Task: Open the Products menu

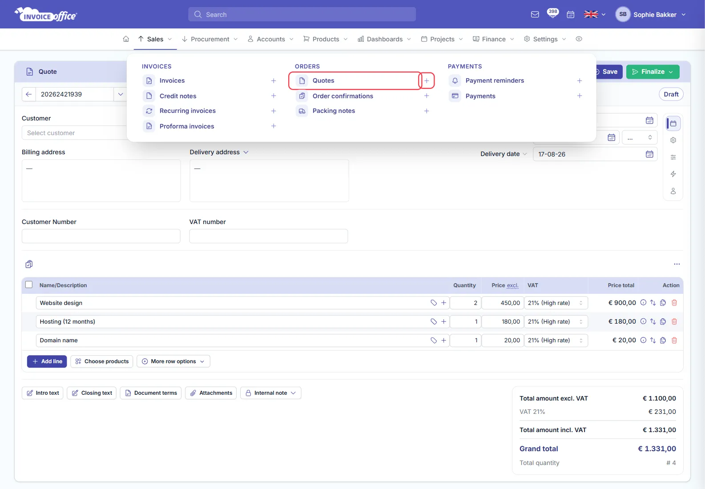Action: point(325,39)
